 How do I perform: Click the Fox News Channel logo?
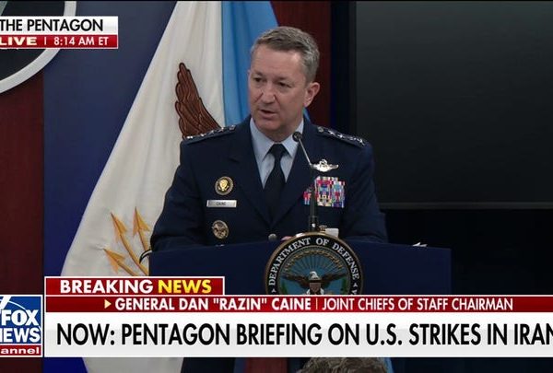click(21, 325)
